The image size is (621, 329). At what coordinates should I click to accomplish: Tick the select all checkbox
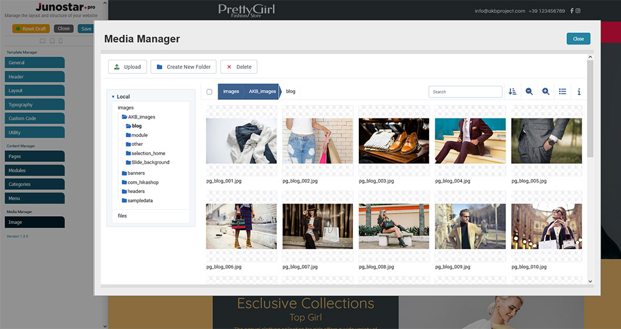coord(209,92)
